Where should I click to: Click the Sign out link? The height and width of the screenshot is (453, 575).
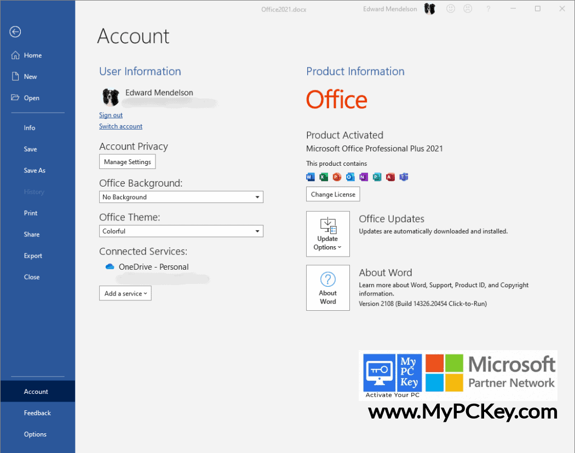[x=111, y=115]
